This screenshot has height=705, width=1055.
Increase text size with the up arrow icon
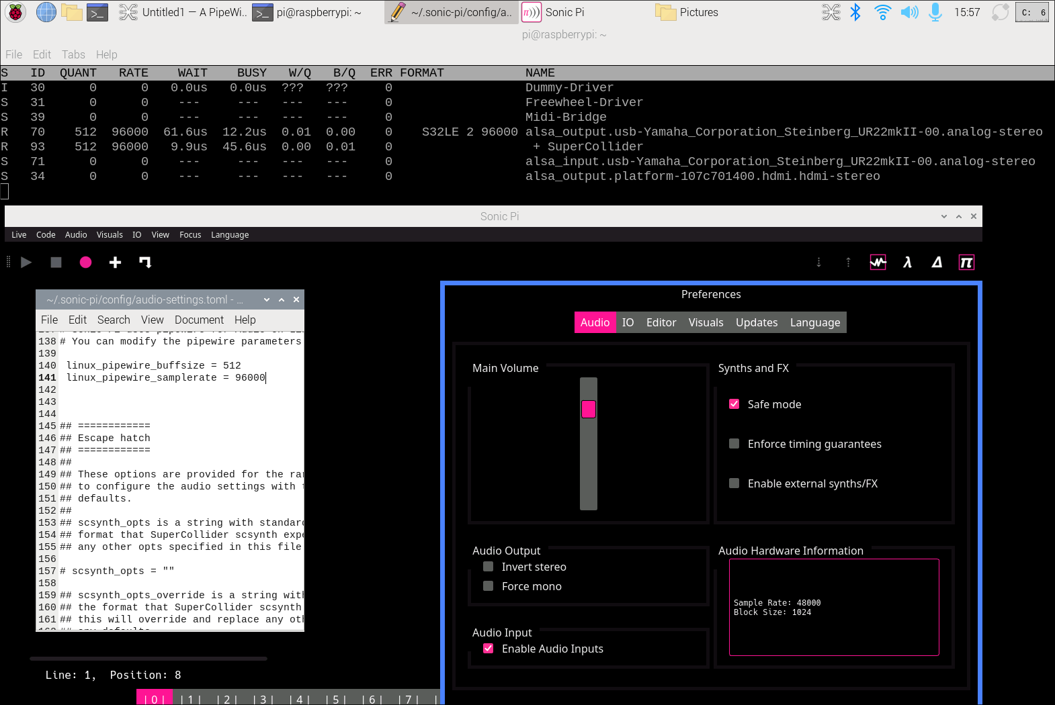point(848,263)
